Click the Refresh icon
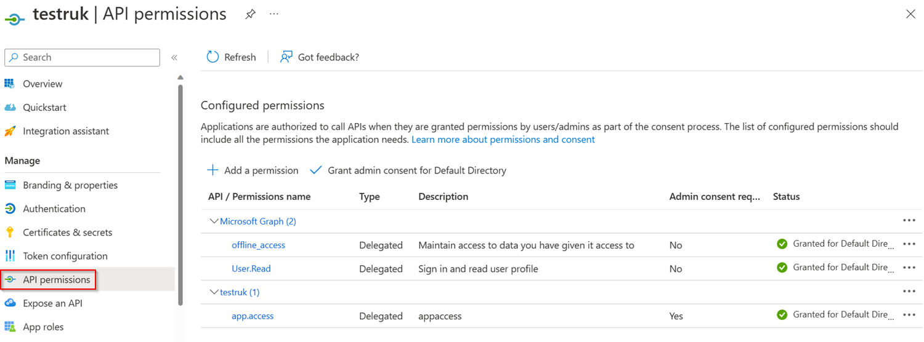This screenshot has height=342, width=924. pos(213,57)
